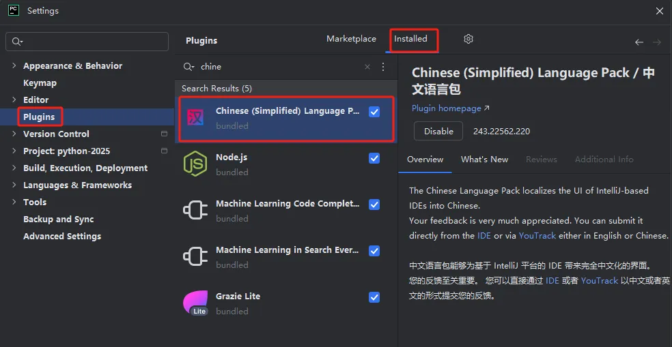Expand the Appearance & Behavior section
Viewport: 672px width, 347px height.
coord(14,65)
